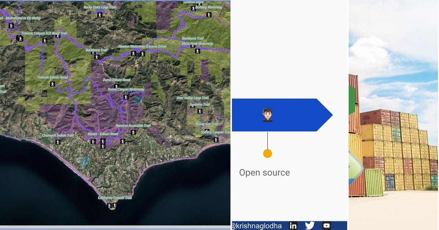Viewport: 439px width, 230px height.
Task: Click the Dume Canyon Motorway hiker marker
Action: pyautogui.click(x=125, y=97)
